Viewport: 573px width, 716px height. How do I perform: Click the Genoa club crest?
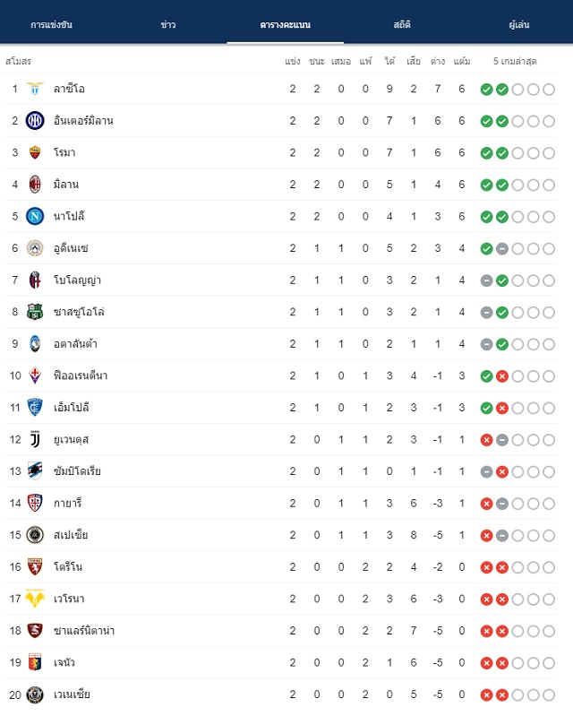35,662
